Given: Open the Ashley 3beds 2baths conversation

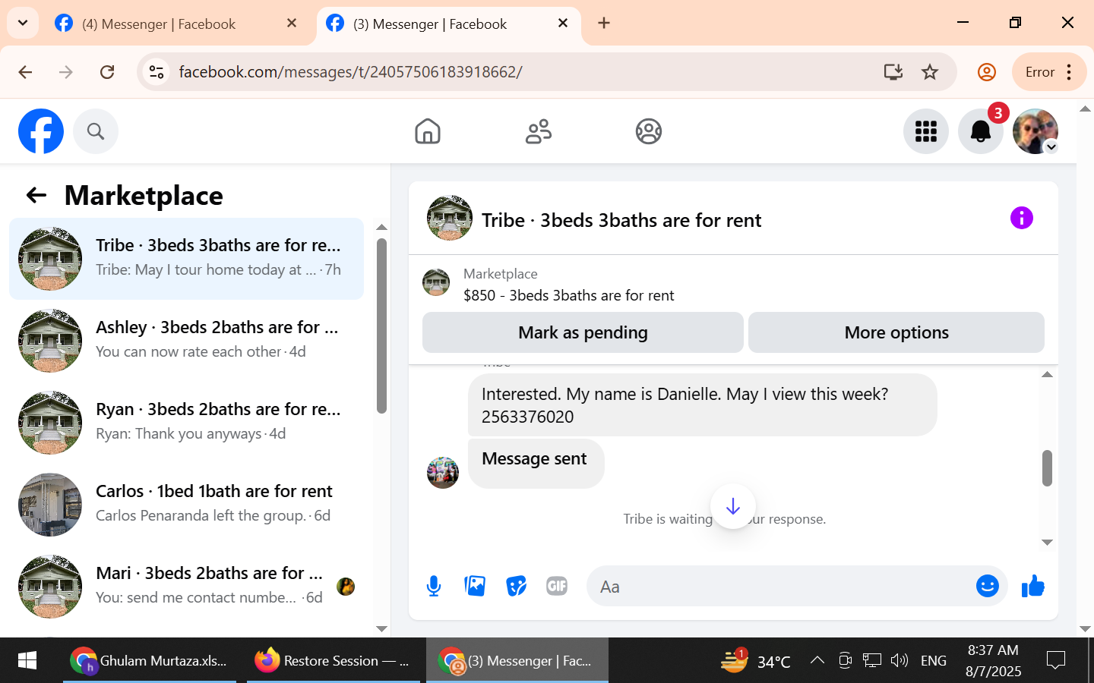Looking at the screenshot, I should (186, 341).
